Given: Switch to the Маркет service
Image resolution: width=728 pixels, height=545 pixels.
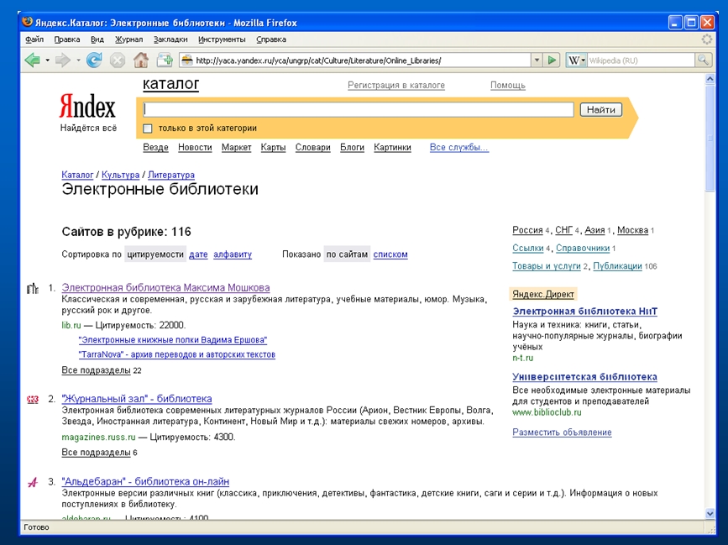Looking at the screenshot, I should point(236,148).
